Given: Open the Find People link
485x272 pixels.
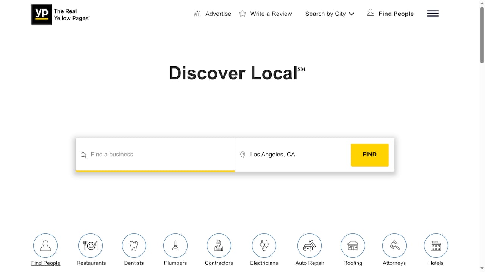Looking at the screenshot, I should click(390, 14).
